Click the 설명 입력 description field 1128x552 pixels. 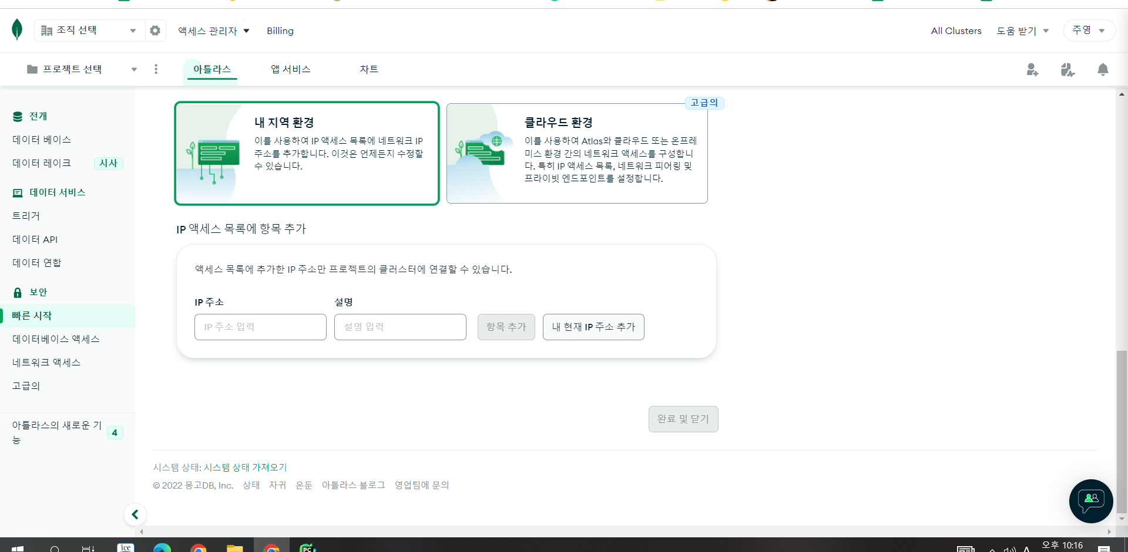[400, 327]
